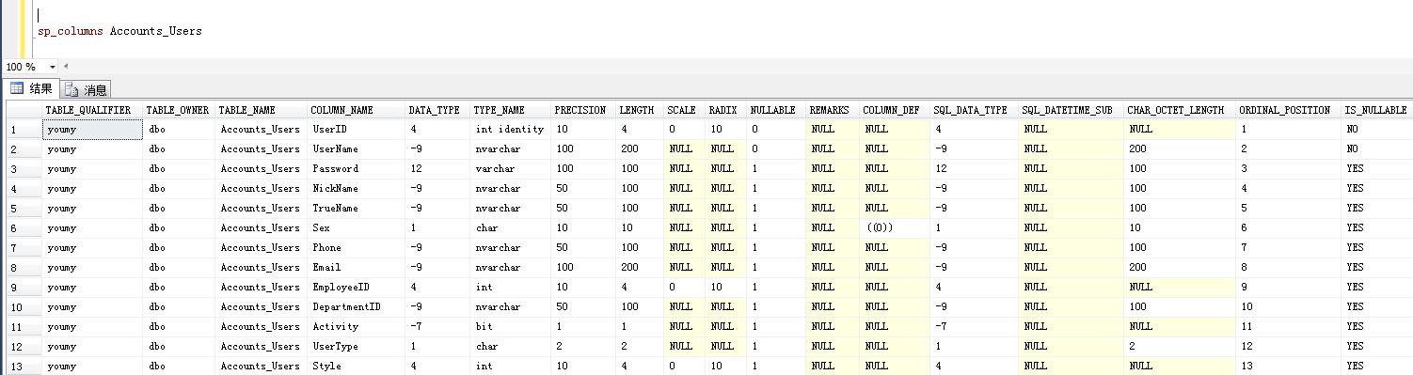This screenshot has height=375, width=1413.
Task: Click the ((0)) default value cell
Action: point(895,228)
